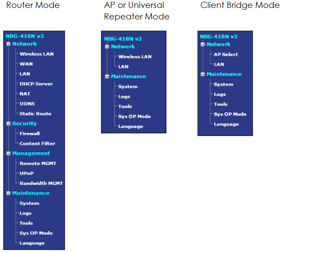The width and height of the screenshot is (321, 253).
Task: Open WAN settings in Router Mode menu
Action: coord(26,64)
